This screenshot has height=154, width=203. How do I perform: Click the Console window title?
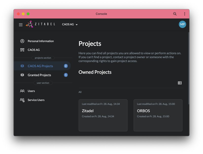tap(101, 14)
